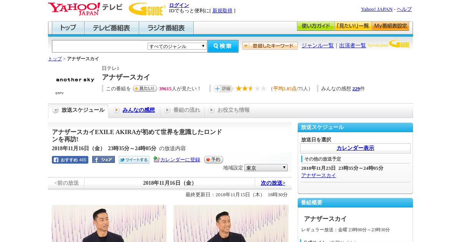
Task: Click the Yahoo! JAPAN テレビ logo
Action: pyautogui.click(x=85, y=9)
